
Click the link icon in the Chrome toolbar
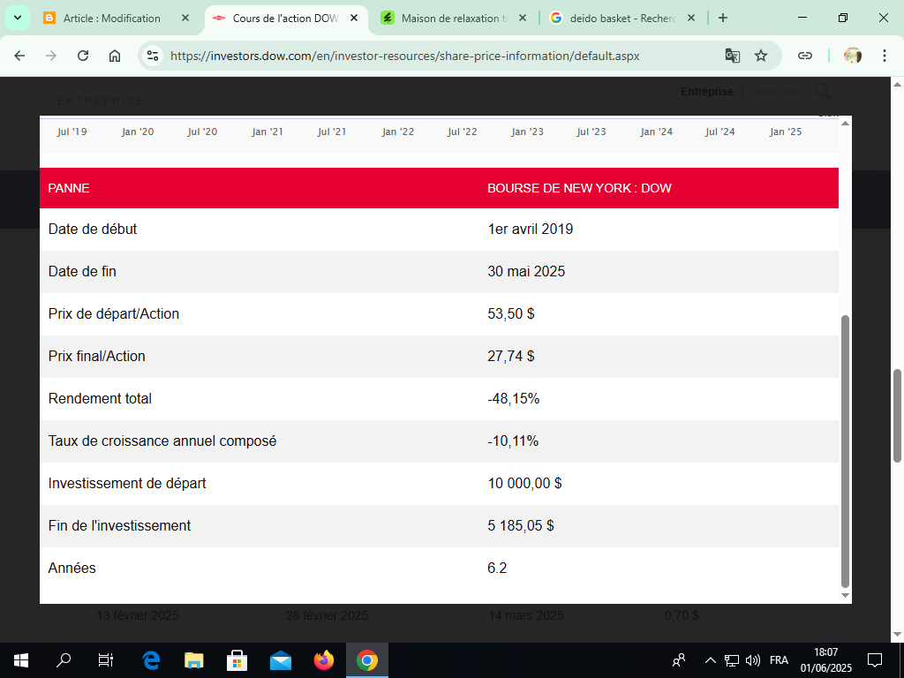click(x=805, y=56)
